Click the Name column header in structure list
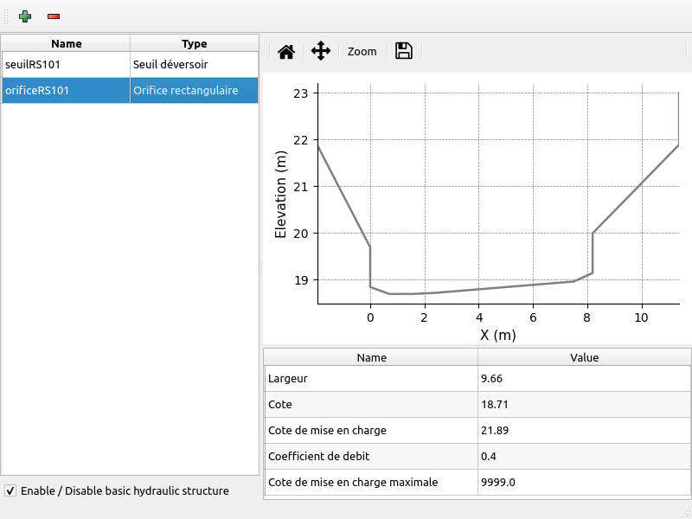692x519 pixels. coord(66,43)
